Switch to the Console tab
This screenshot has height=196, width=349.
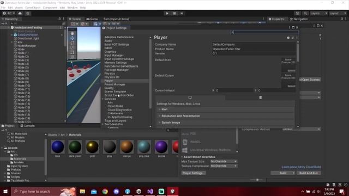click(27, 126)
